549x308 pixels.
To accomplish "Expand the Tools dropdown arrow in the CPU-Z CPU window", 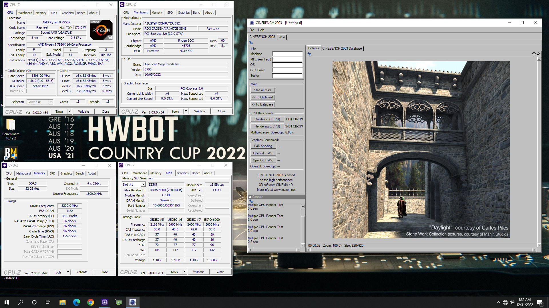I will pyautogui.click(x=69, y=112).
